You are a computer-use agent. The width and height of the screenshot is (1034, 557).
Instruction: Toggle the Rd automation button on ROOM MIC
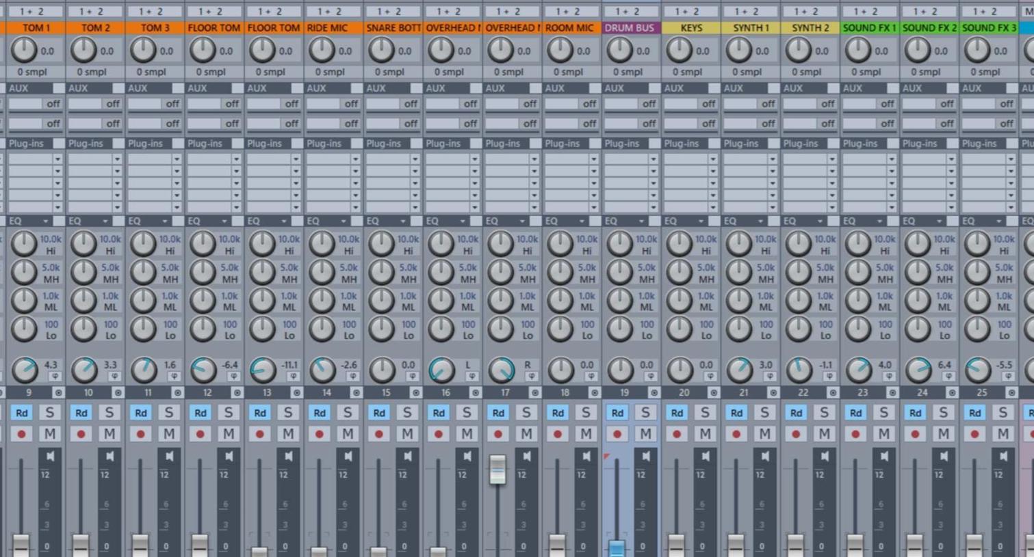click(x=558, y=413)
